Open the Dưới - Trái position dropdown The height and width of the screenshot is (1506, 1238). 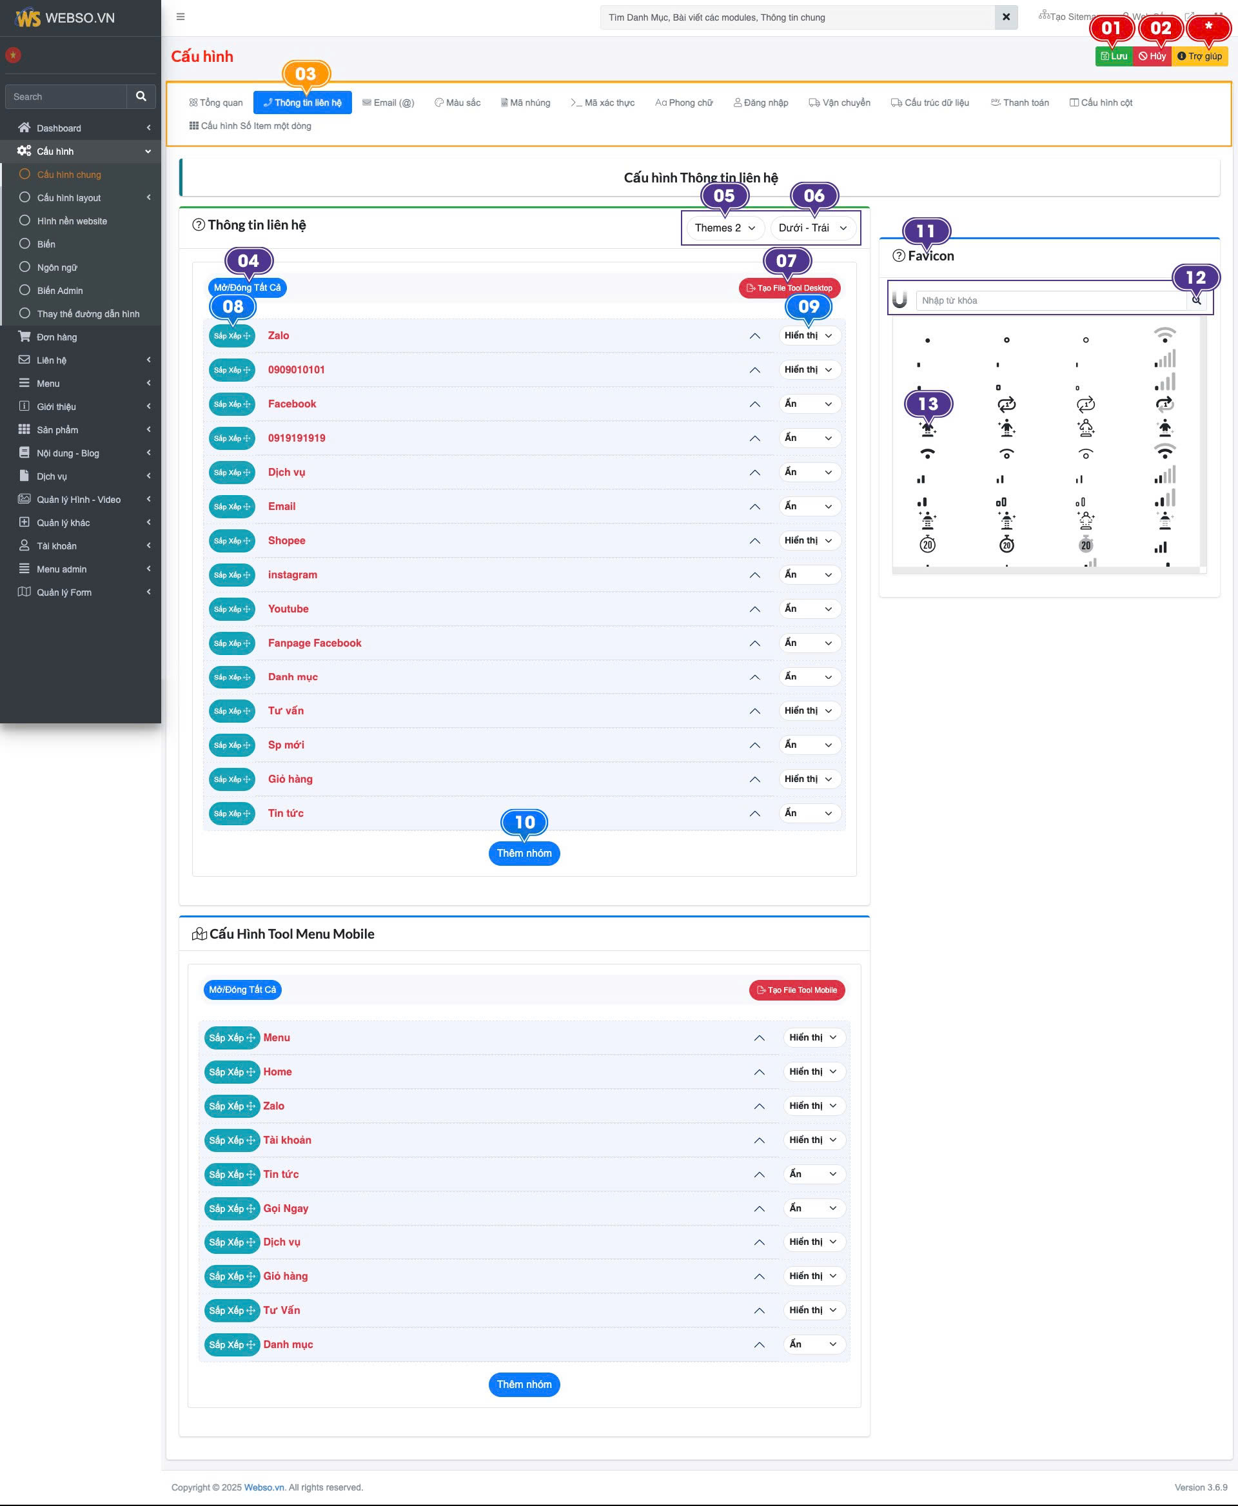812,228
